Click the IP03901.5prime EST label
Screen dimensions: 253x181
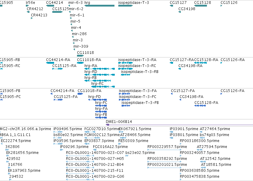pyautogui.click(x=184, y=129)
